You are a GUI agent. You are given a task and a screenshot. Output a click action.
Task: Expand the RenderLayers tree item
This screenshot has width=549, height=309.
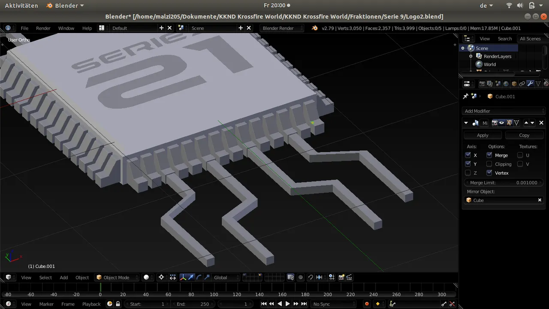point(471,56)
